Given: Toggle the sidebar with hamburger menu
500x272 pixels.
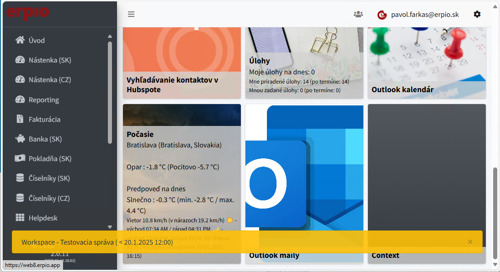Looking at the screenshot, I should [131, 14].
